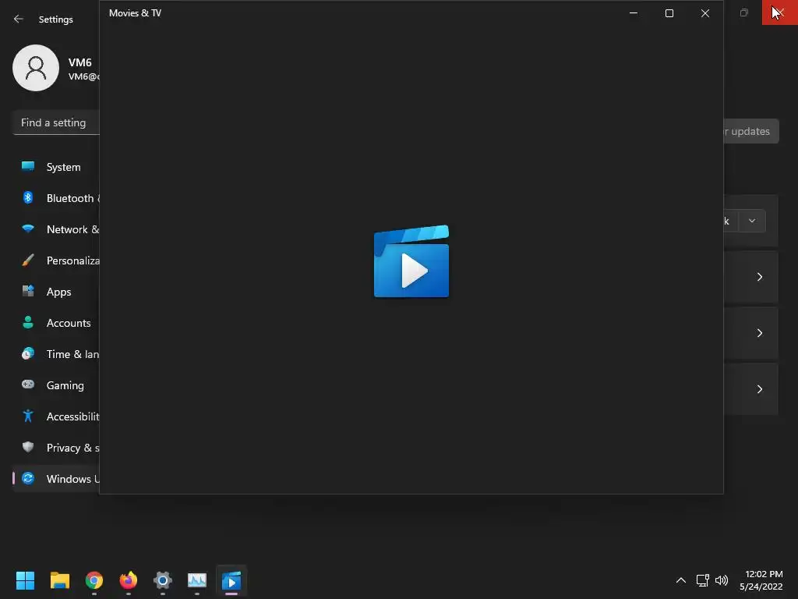Go back with Settings back arrow
Image resolution: width=798 pixels, height=599 pixels.
click(19, 19)
